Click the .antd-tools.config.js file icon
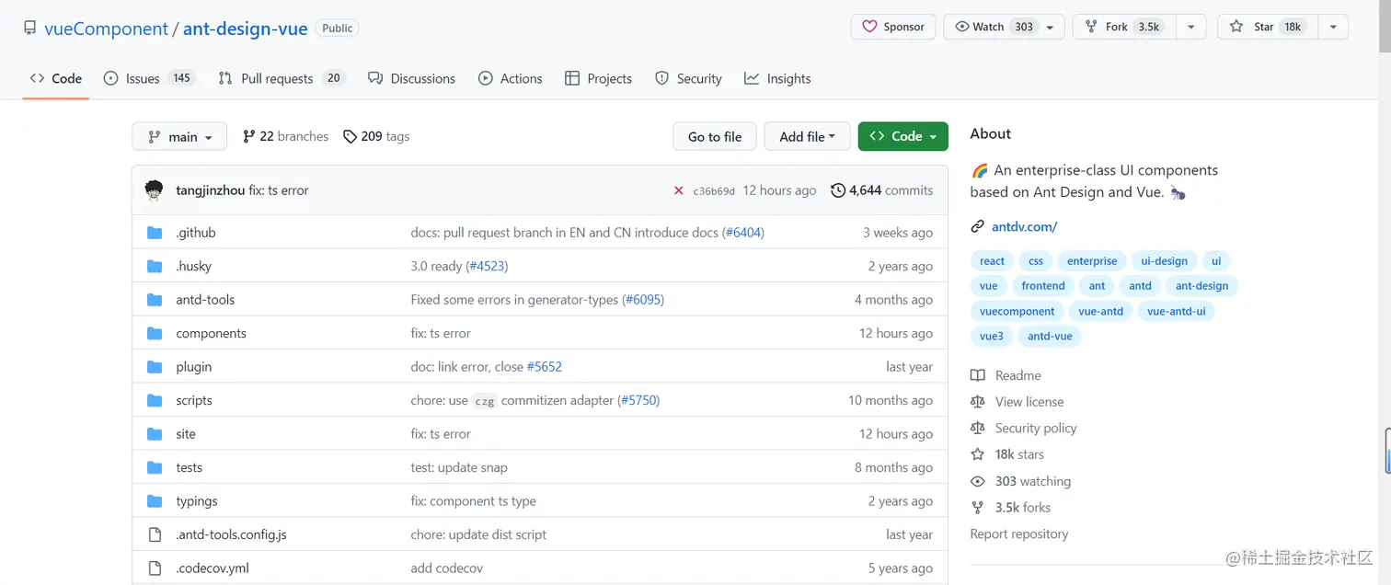Viewport: 1391px width, 585px height. pyautogui.click(x=155, y=534)
